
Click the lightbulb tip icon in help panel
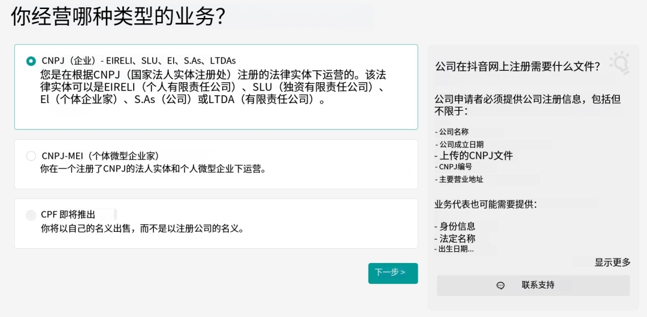619,63
